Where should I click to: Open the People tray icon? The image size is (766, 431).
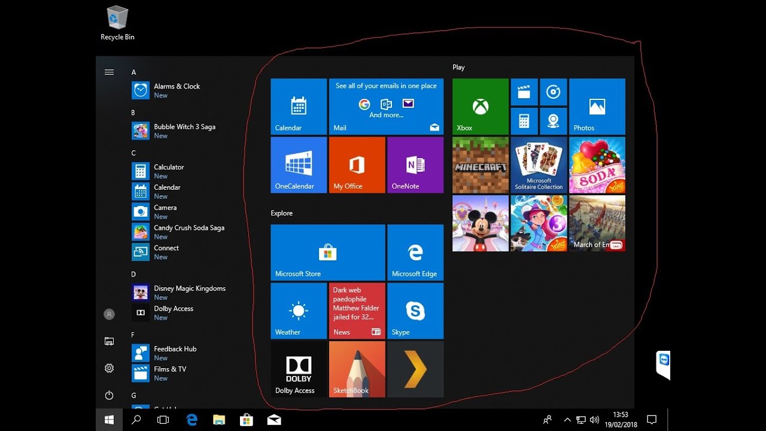(x=547, y=420)
